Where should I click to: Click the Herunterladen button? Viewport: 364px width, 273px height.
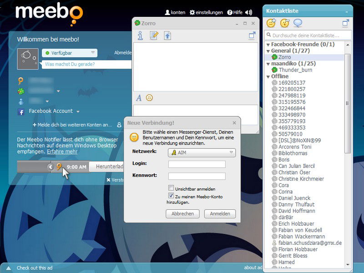(106, 167)
